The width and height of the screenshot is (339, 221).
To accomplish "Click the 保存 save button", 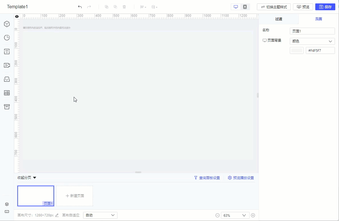I will point(325,7).
